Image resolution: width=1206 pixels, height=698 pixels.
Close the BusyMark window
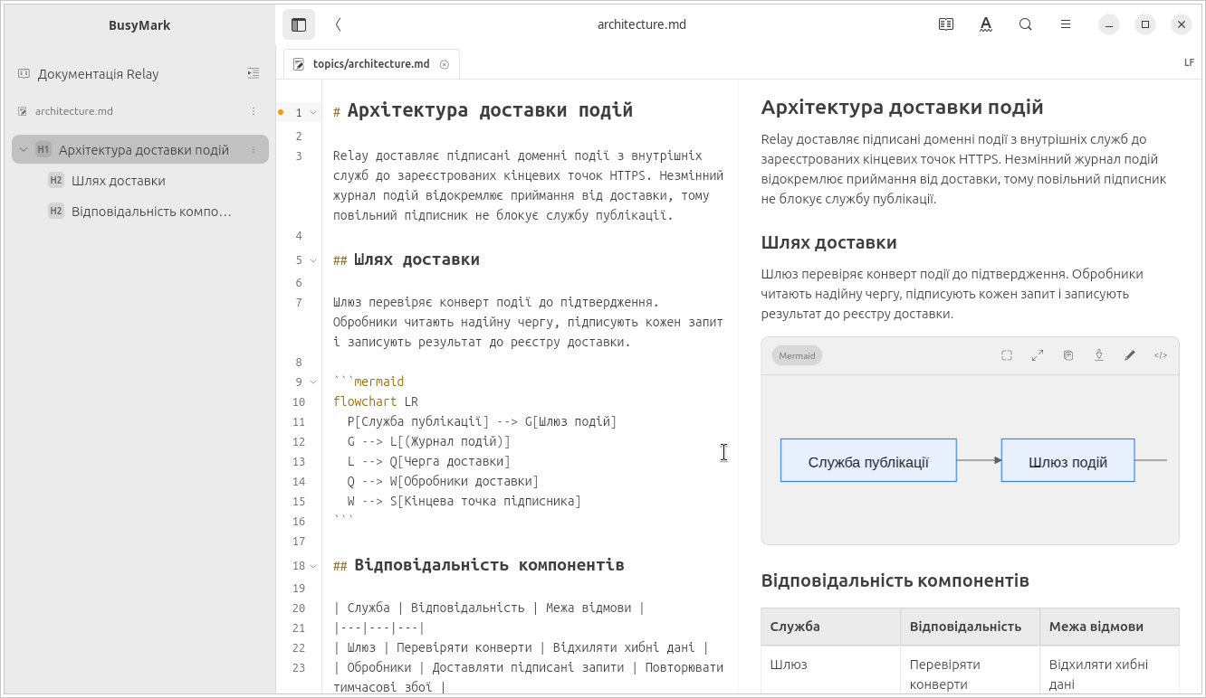pyautogui.click(x=1182, y=24)
